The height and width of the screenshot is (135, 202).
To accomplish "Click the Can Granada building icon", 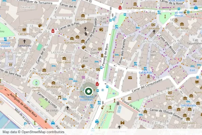I will 83,16.
